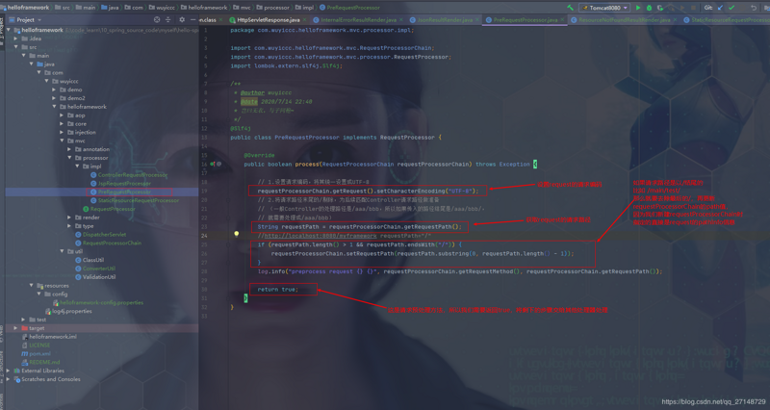This screenshot has width=770, height=410.
Task: Open Project panel settings gear
Action: [x=182, y=19]
